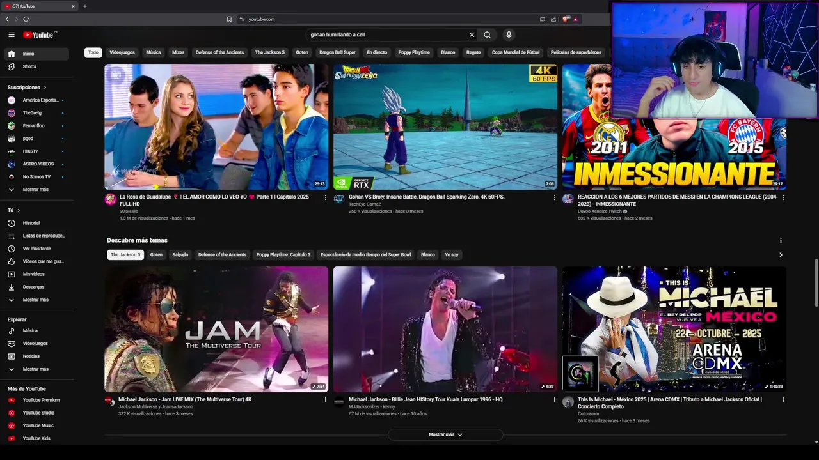This screenshot has height=460, width=819.
Task: Expand Mostrar más under Explorar
Action: point(36,369)
